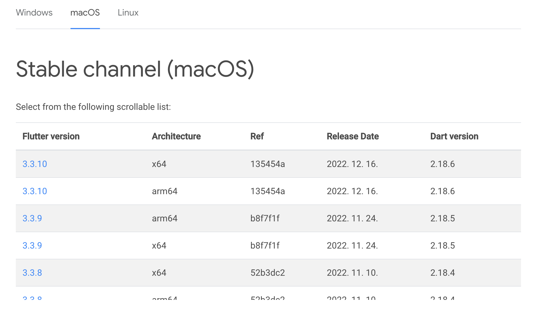Download Flutter 3.3.10 x64 version link
This screenshot has width=533, height=319.
pyautogui.click(x=35, y=164)
